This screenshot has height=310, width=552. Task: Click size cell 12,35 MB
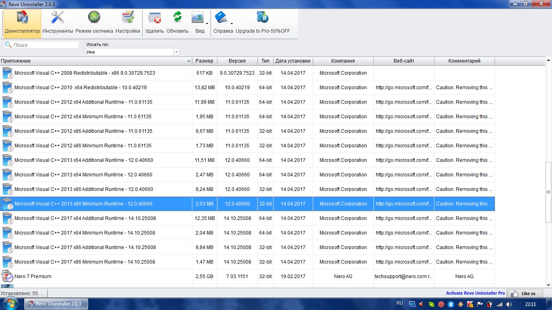coord(204,218)
